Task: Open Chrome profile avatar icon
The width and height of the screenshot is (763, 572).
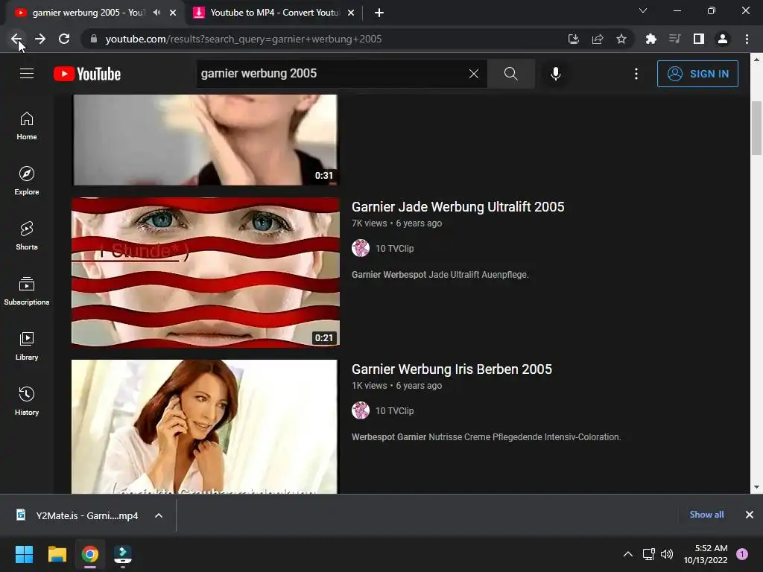Action: pyautogui.click(x=723, y=39)
